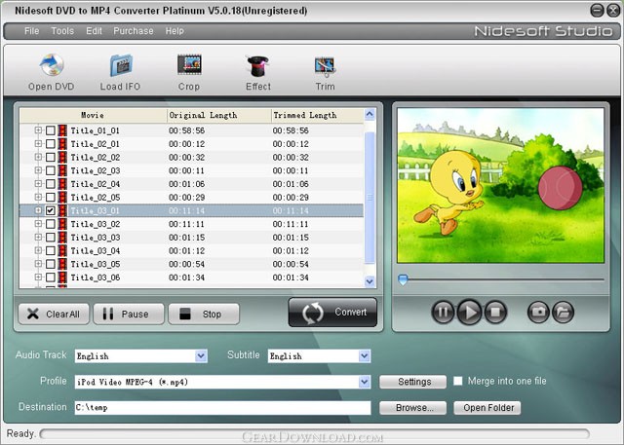The height and width of the screenshot is (445, 624).
Task: Click the film icon of Title_03_06
Action: 62,278
